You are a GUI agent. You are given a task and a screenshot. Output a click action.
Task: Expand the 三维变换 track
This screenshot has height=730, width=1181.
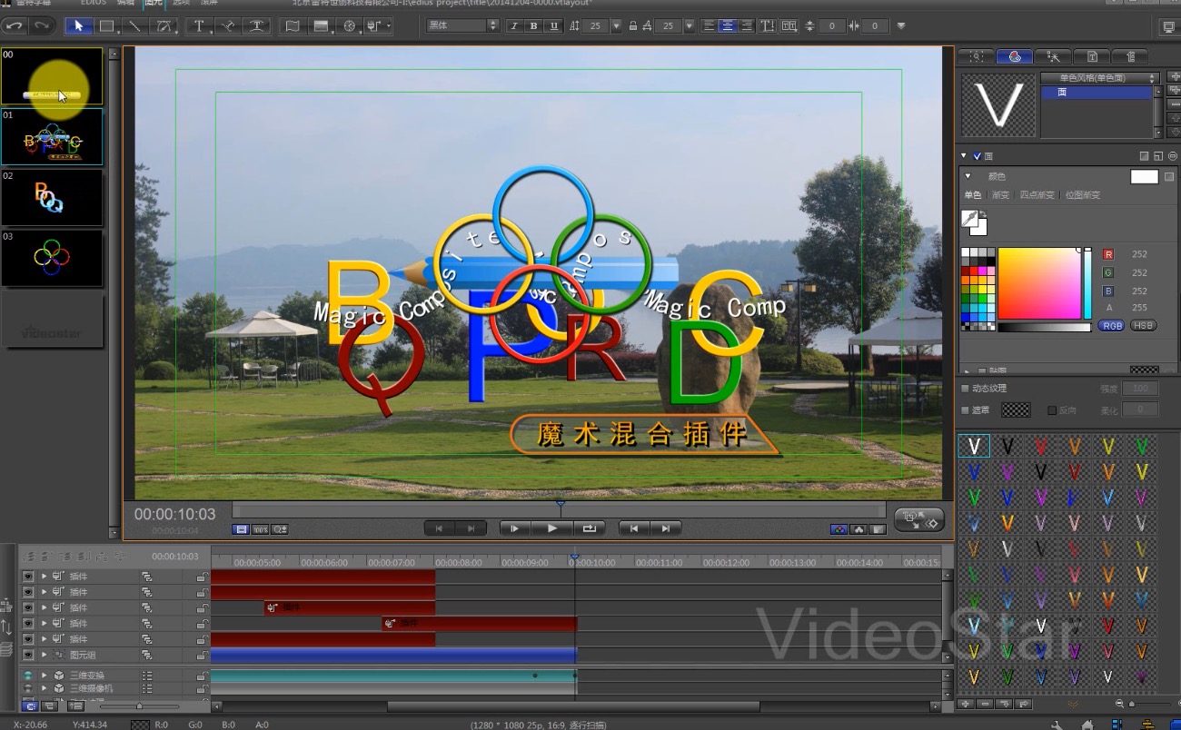coord(44,676)
